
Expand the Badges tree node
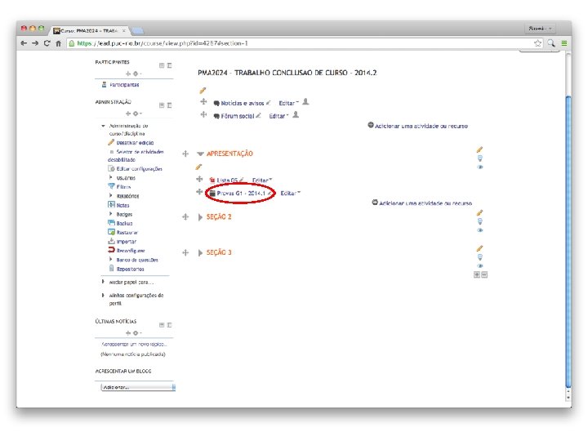110,214
